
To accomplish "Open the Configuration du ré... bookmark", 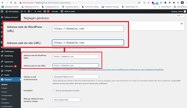I will point(51,7).
